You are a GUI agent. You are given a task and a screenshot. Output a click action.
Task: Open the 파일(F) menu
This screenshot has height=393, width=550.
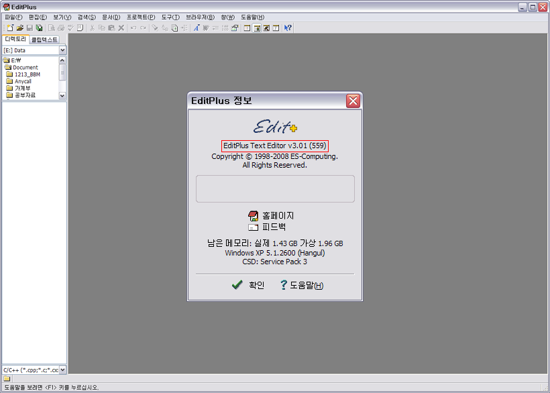tap(13, 17)
